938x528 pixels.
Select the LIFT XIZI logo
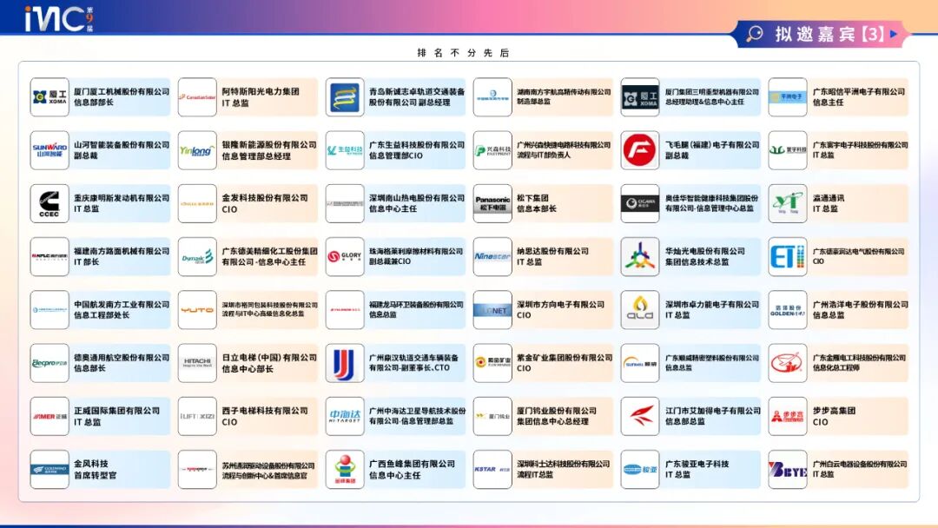[197, 416]
